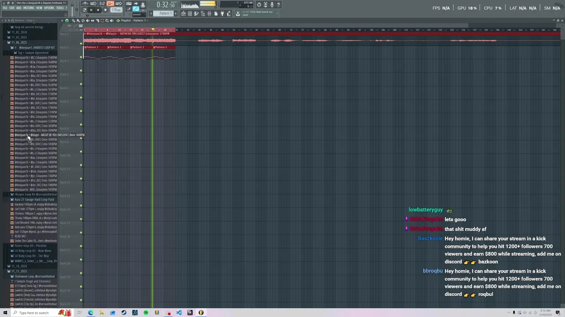This screenshot has height=317, width=565.
Task: Click the Playlist - Pattern 1 title
Action: (133, 21)
